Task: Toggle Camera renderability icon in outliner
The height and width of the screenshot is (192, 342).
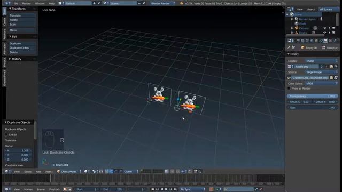Action: tap(333, 28)
